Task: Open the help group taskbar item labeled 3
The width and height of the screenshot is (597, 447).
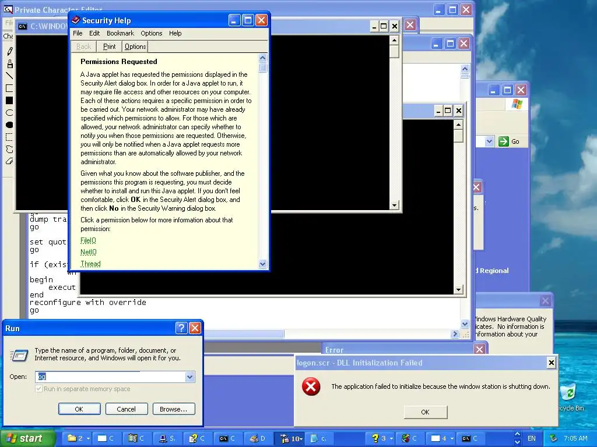Action: [x=382, y=438]
